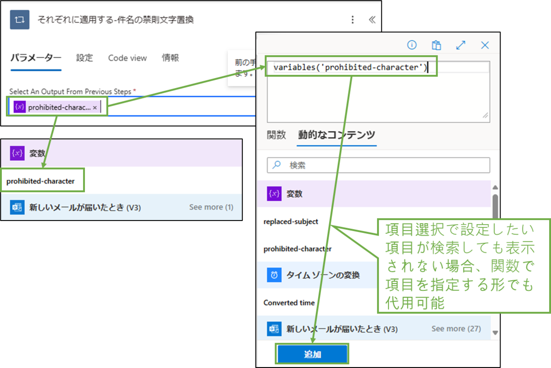Screen dimensions: 551x368
Task: Expand See more (27) for new email trigger
Action: coord(456,329)
